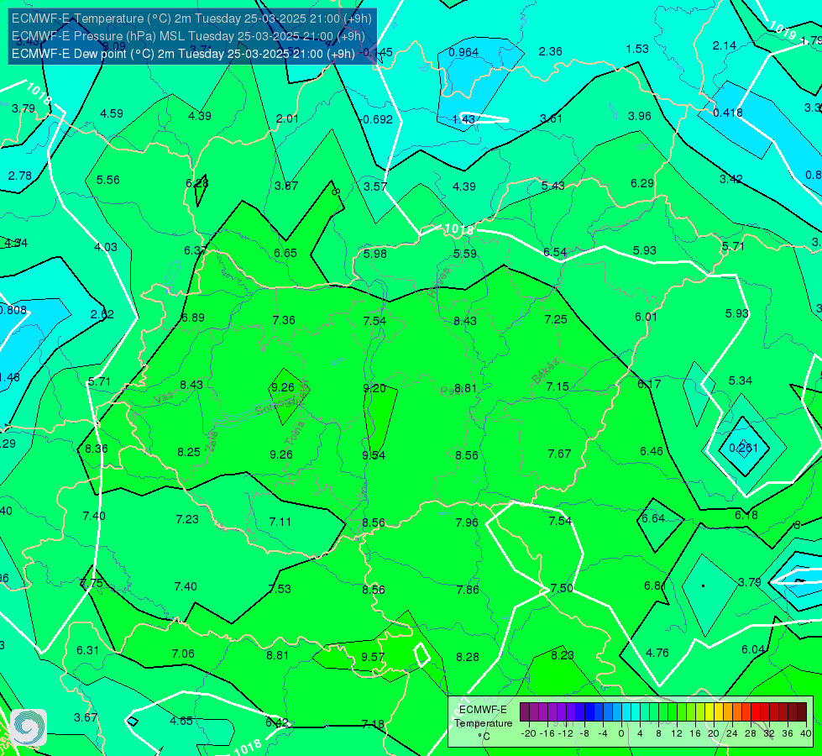Click the 0.261 value inside the diamond contour
822x756 pixels.
pyautogui.click(x=743, y=448)
